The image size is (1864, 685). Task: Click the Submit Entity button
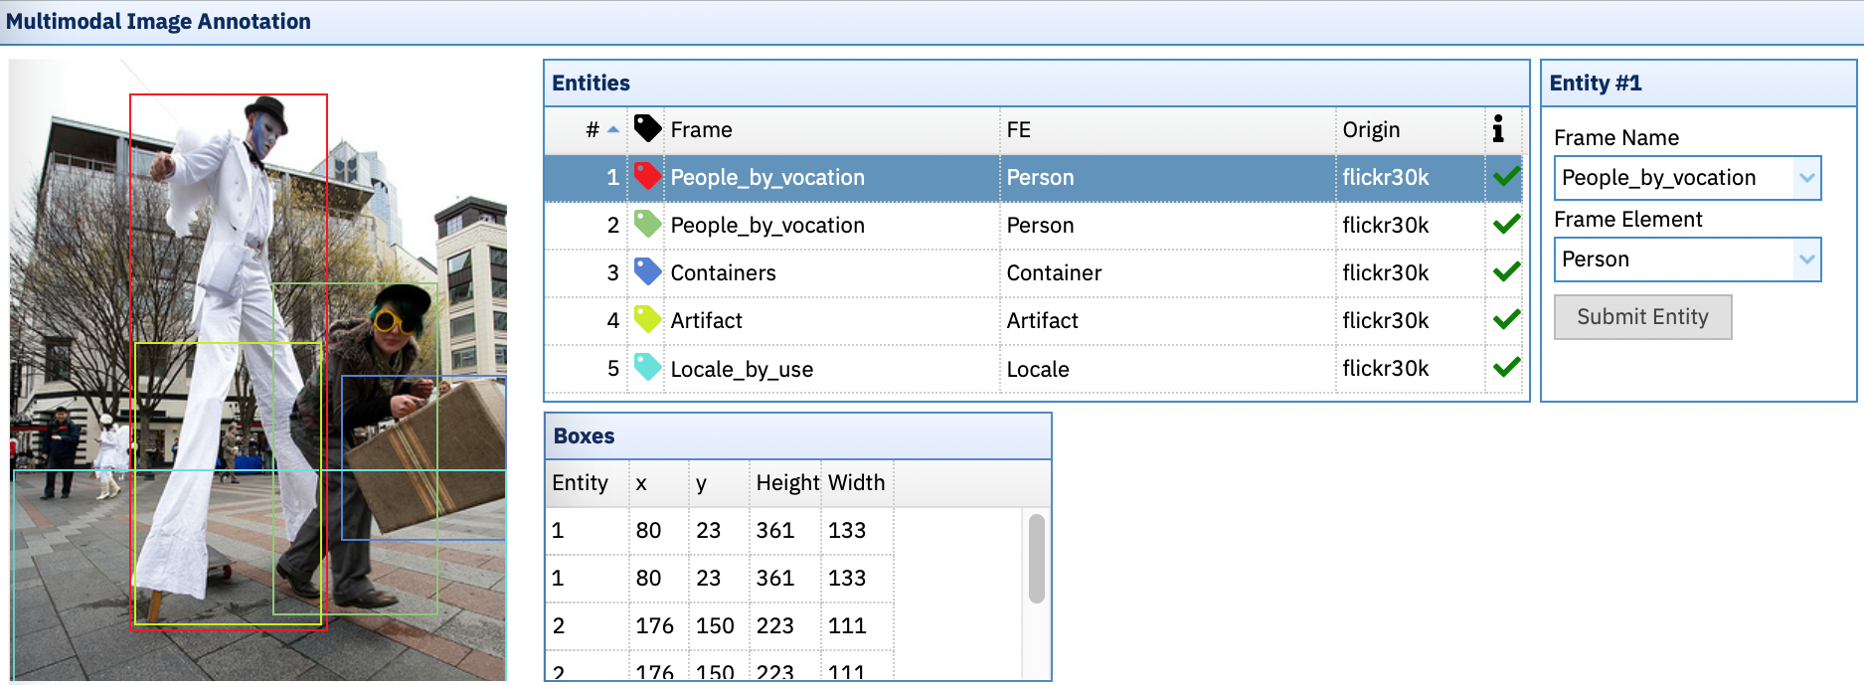point(1642,317)
